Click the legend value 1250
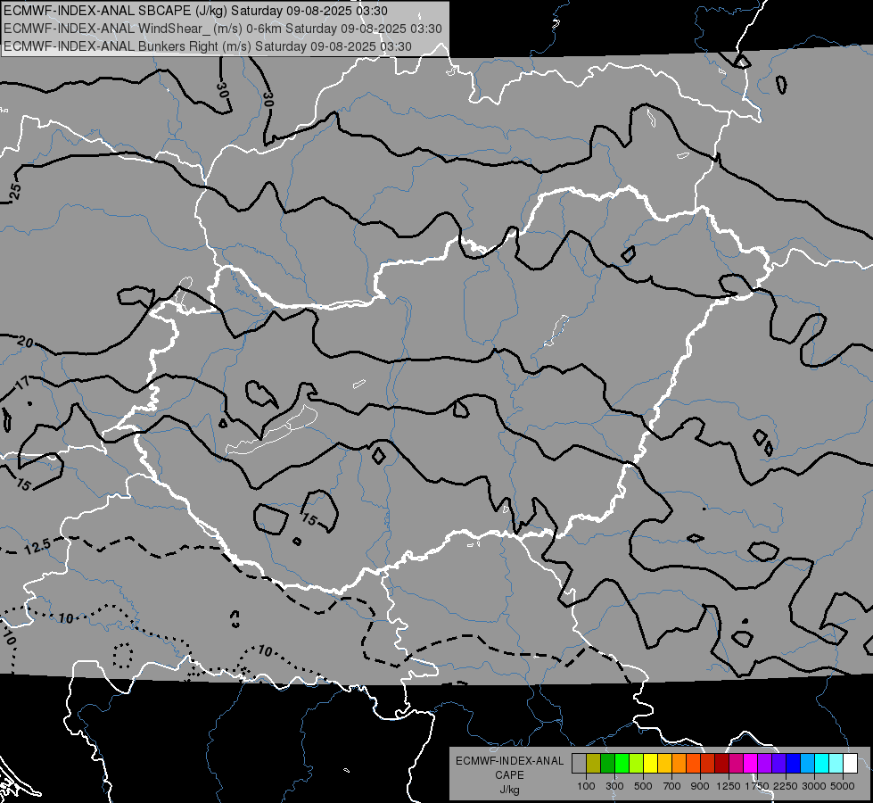This screenshot has width=873, height=803. [x=729, y=786]
